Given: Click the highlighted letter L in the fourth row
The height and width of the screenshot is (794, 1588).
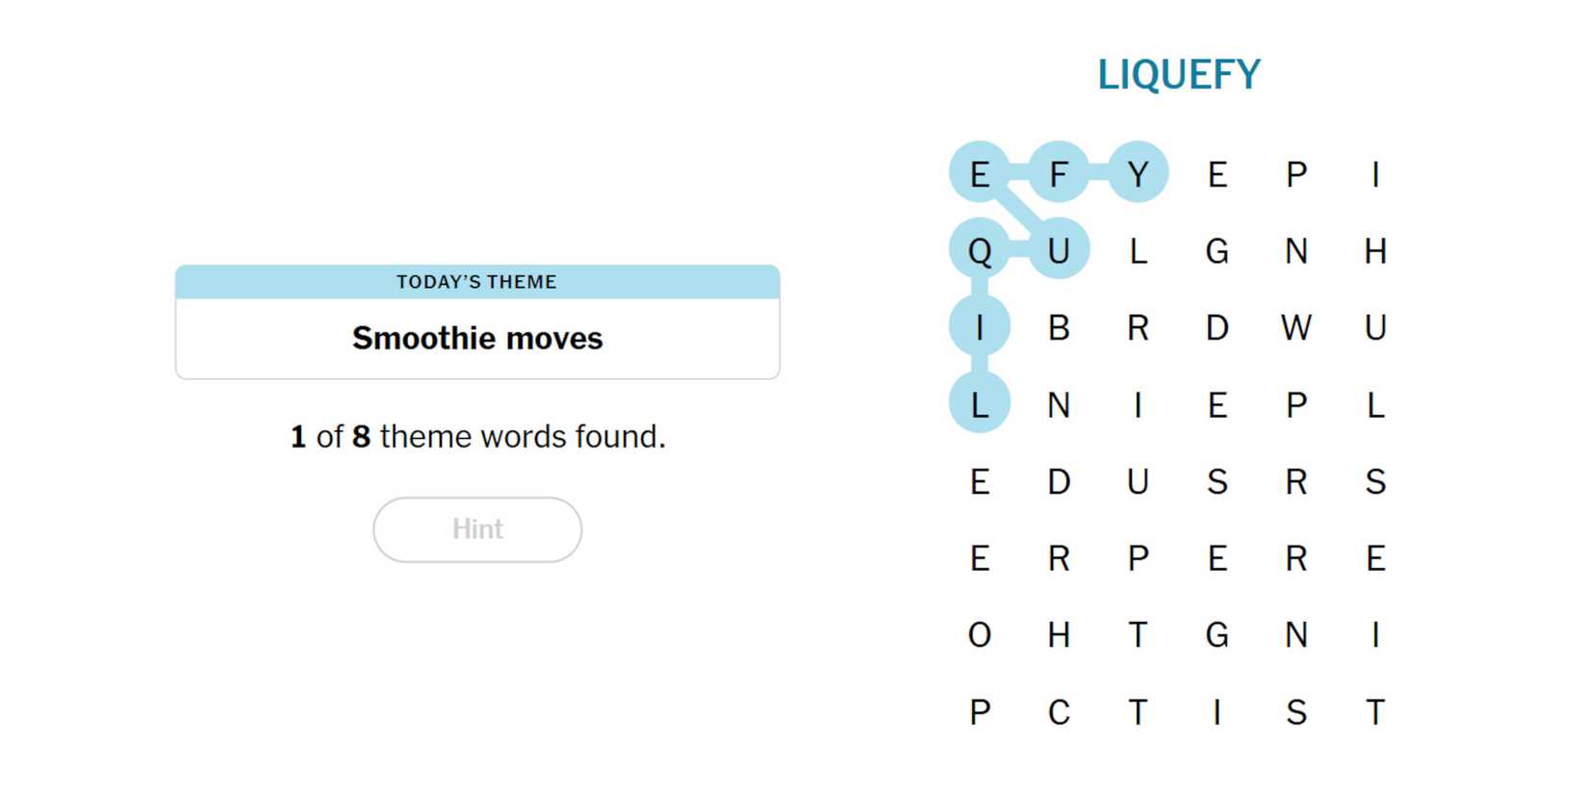Looking at the screenshot, I should click(x=979, y=404).
